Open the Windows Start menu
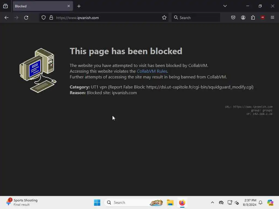Image resolution: width=279 pixels, height=209 pixels. (97, 202)
